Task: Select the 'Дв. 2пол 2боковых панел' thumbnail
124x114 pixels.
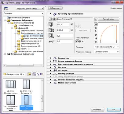Action: [11, 87]
